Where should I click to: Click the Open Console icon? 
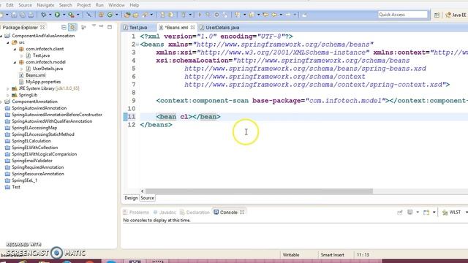coord(426,213)
